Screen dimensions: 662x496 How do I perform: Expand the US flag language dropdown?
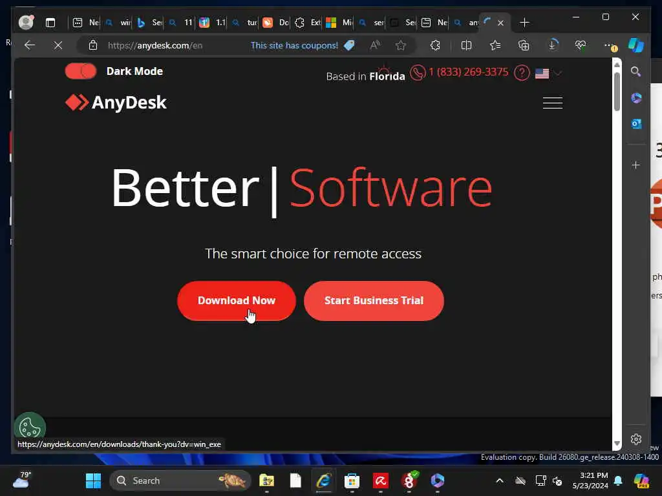click(548, 74)
